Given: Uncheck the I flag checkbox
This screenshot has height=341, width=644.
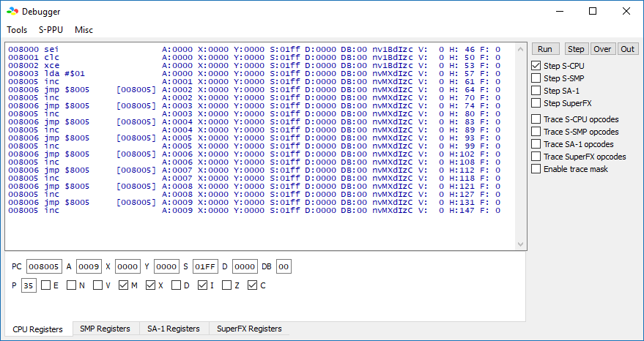Looking at the screenshot, I should click(x=203, y=285).
